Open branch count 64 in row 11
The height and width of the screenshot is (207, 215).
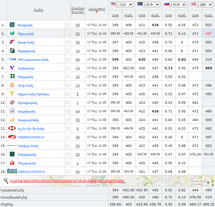coord(78,111)
